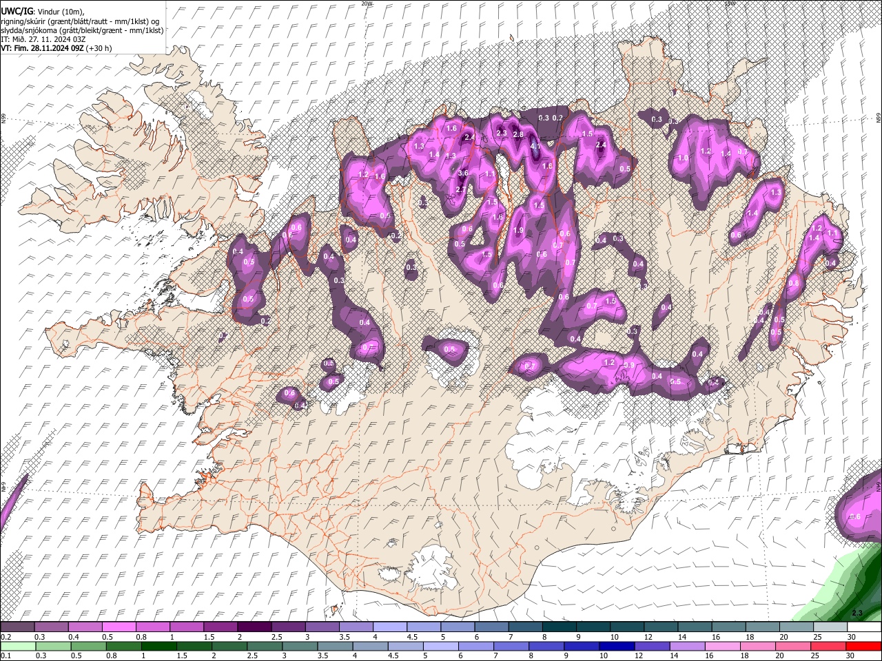The width and height of the screenshot is (882, 661).
Task: Select the bright red 30+ rain legend swatch
Action: (x=863, y=647)
